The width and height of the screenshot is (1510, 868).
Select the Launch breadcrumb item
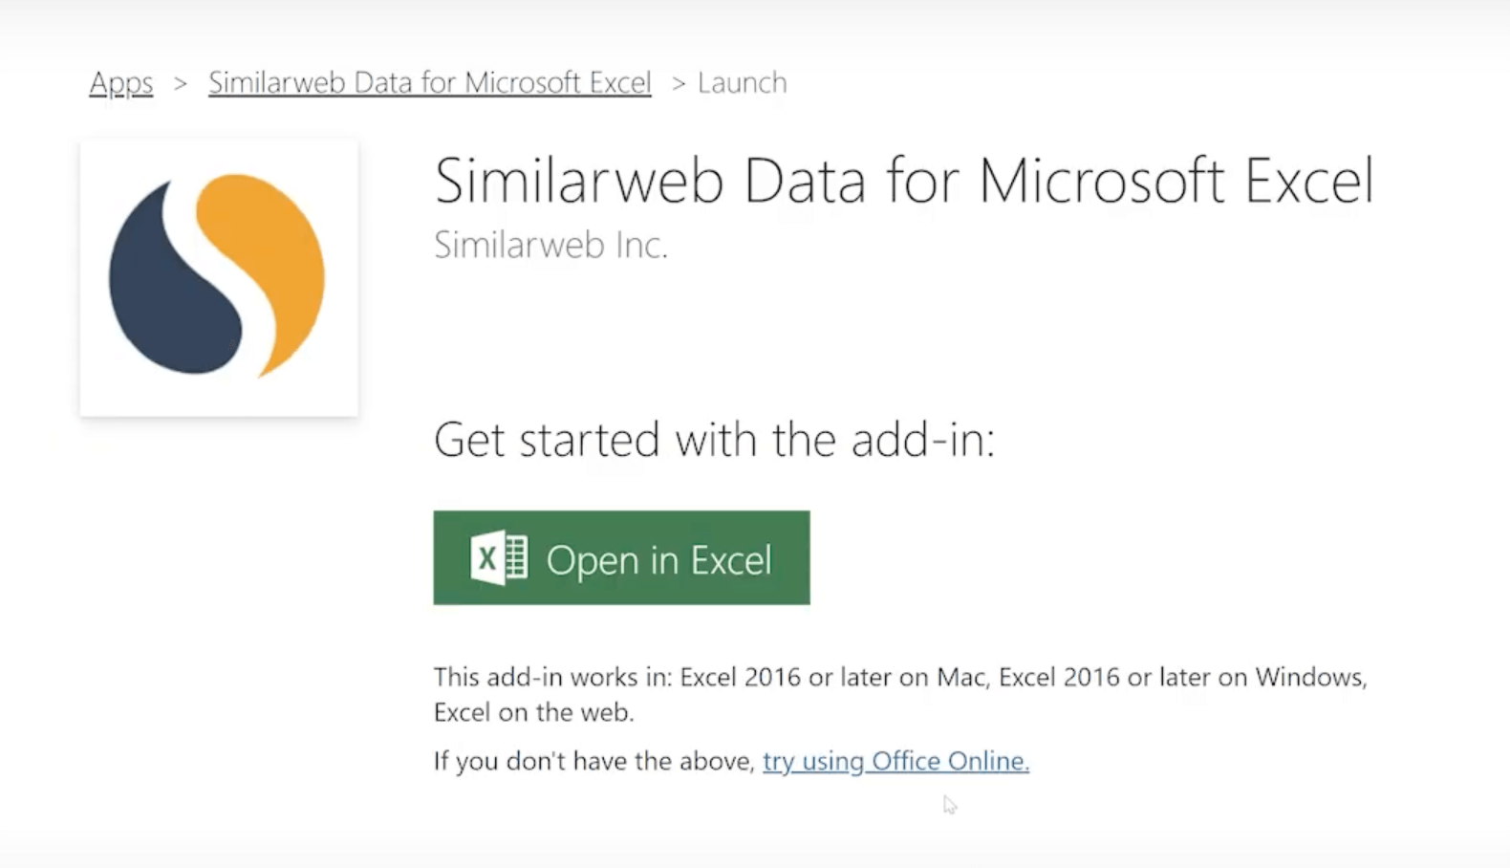(742, 83)
